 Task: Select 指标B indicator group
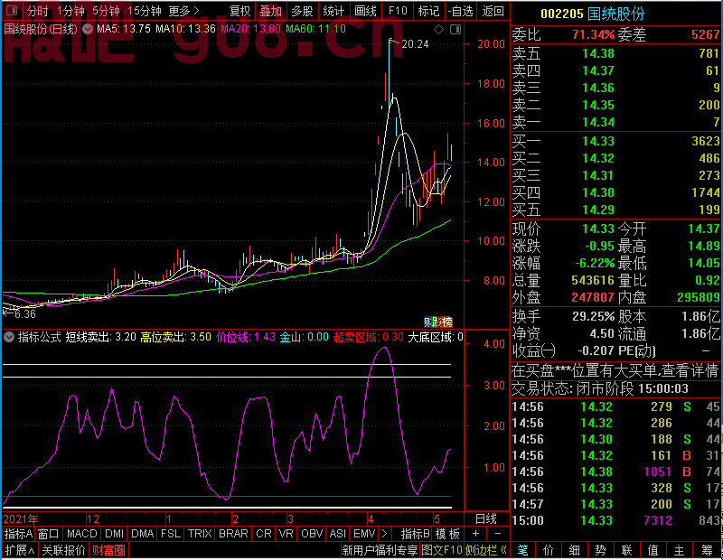pos(416,534)
